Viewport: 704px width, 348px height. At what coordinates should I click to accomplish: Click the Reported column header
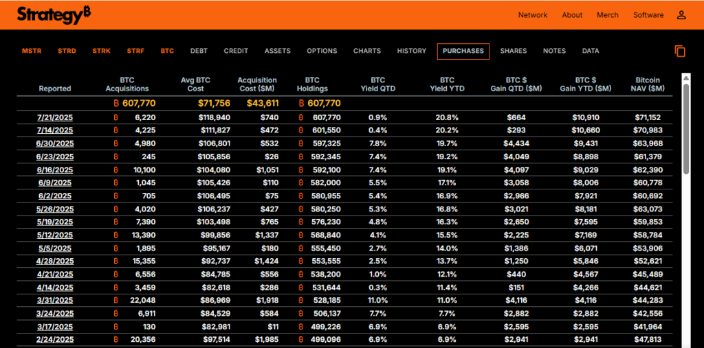(55, 89)
